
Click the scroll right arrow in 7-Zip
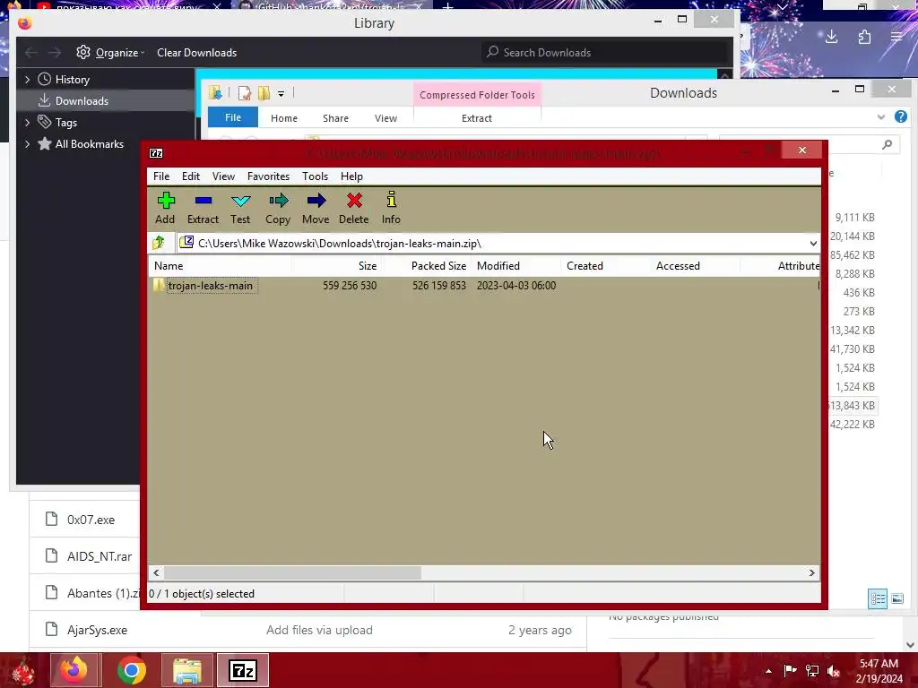(x=811, y=572)
